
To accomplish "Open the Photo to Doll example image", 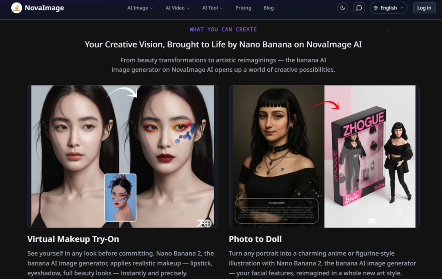I will point(324,156).
